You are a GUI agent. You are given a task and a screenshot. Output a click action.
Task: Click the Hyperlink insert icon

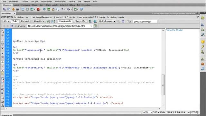(4, 9)
